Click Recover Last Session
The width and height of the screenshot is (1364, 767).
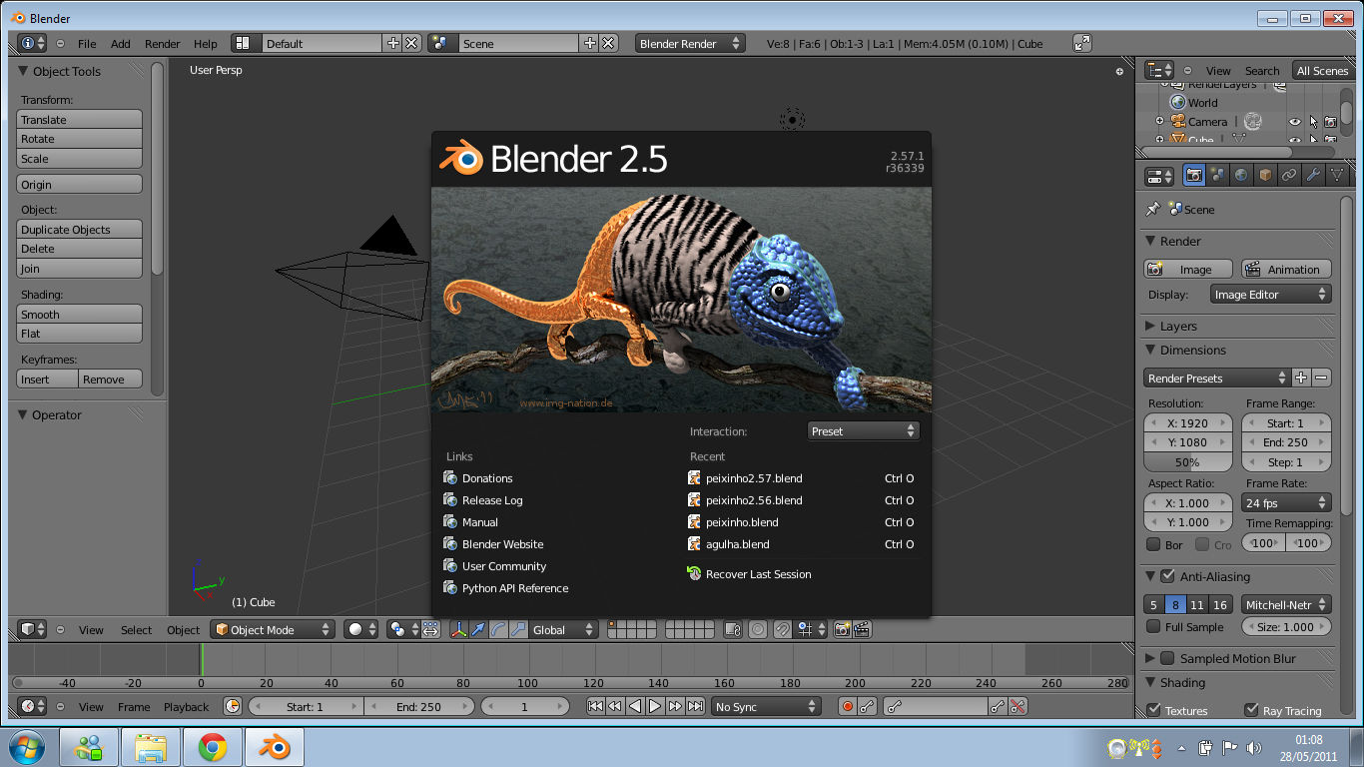pyautogui.click(x=749, y=574)
